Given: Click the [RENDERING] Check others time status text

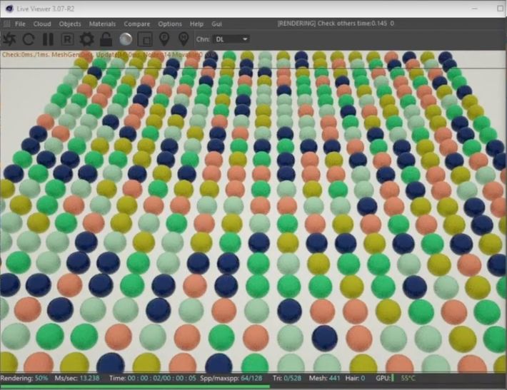Looking at the screenshot, I should [336, 24].
